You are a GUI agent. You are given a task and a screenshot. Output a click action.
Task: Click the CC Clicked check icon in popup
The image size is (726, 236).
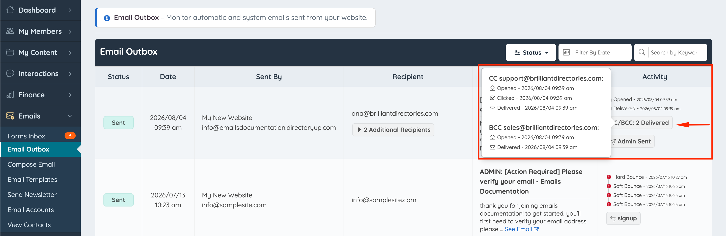(492, 98)
